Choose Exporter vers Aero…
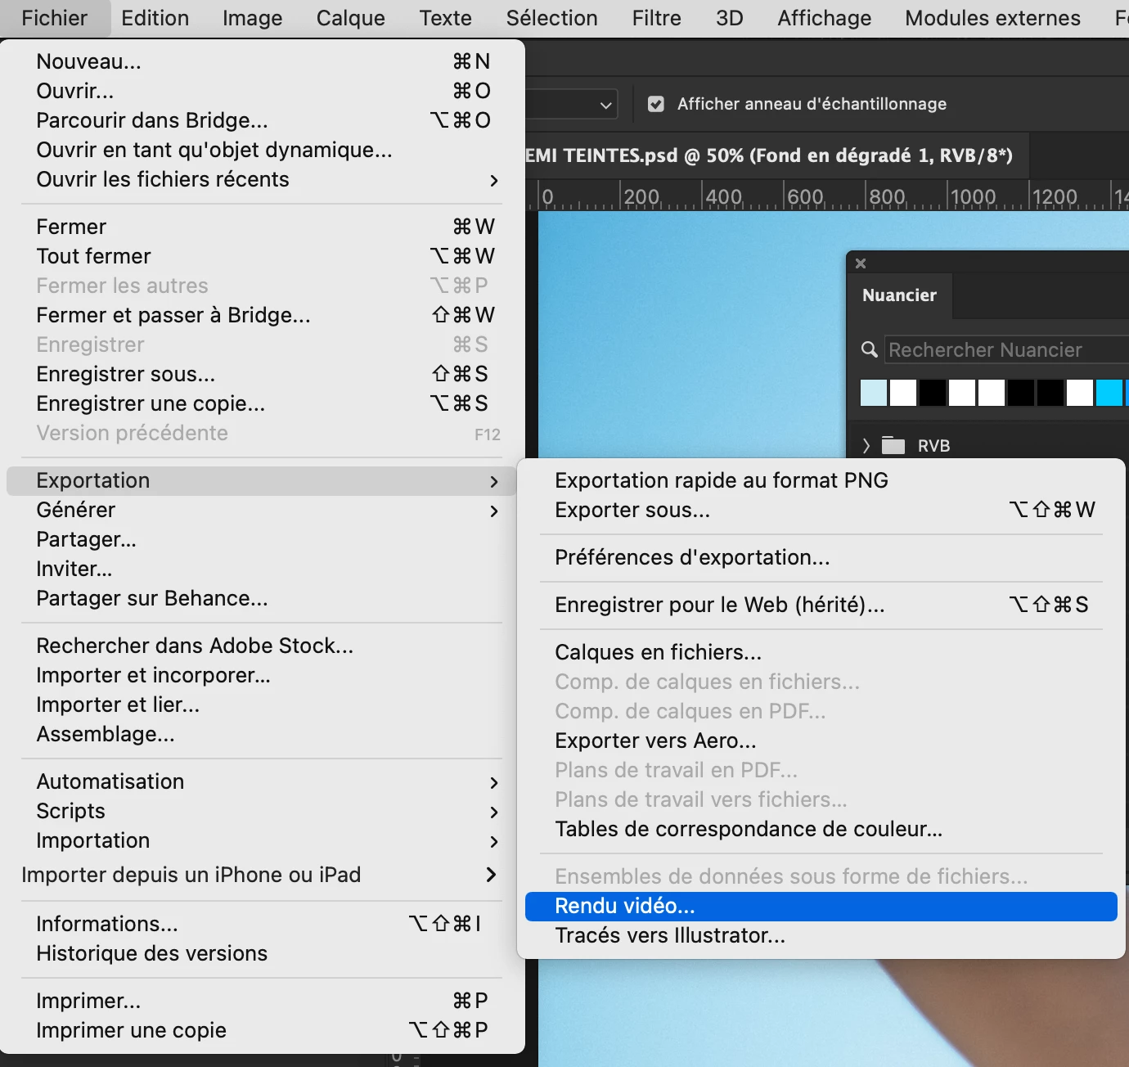Image resolution: width=1129 pixels, height=1067 pixels. (x=821, y=741)
